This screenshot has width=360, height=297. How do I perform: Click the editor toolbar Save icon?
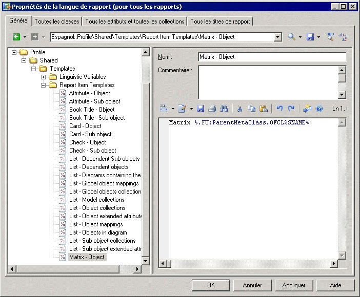tap(201, 109)
